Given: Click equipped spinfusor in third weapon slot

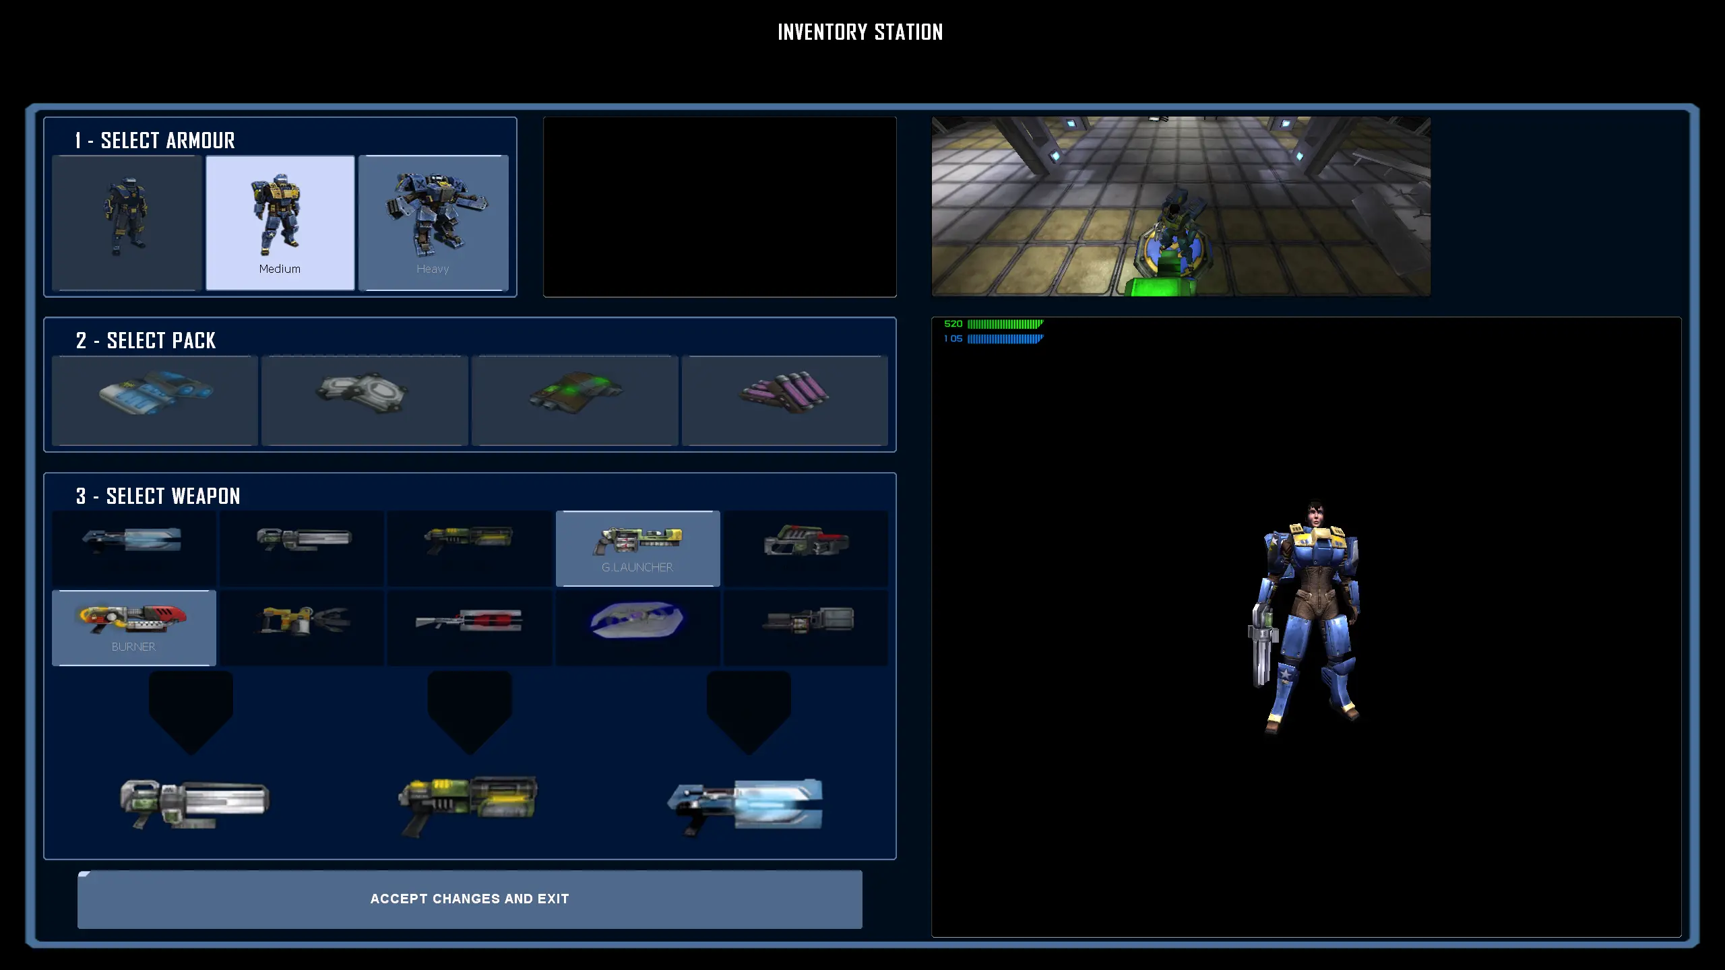Looking at the screenshot, I should (x=745, y=806).
